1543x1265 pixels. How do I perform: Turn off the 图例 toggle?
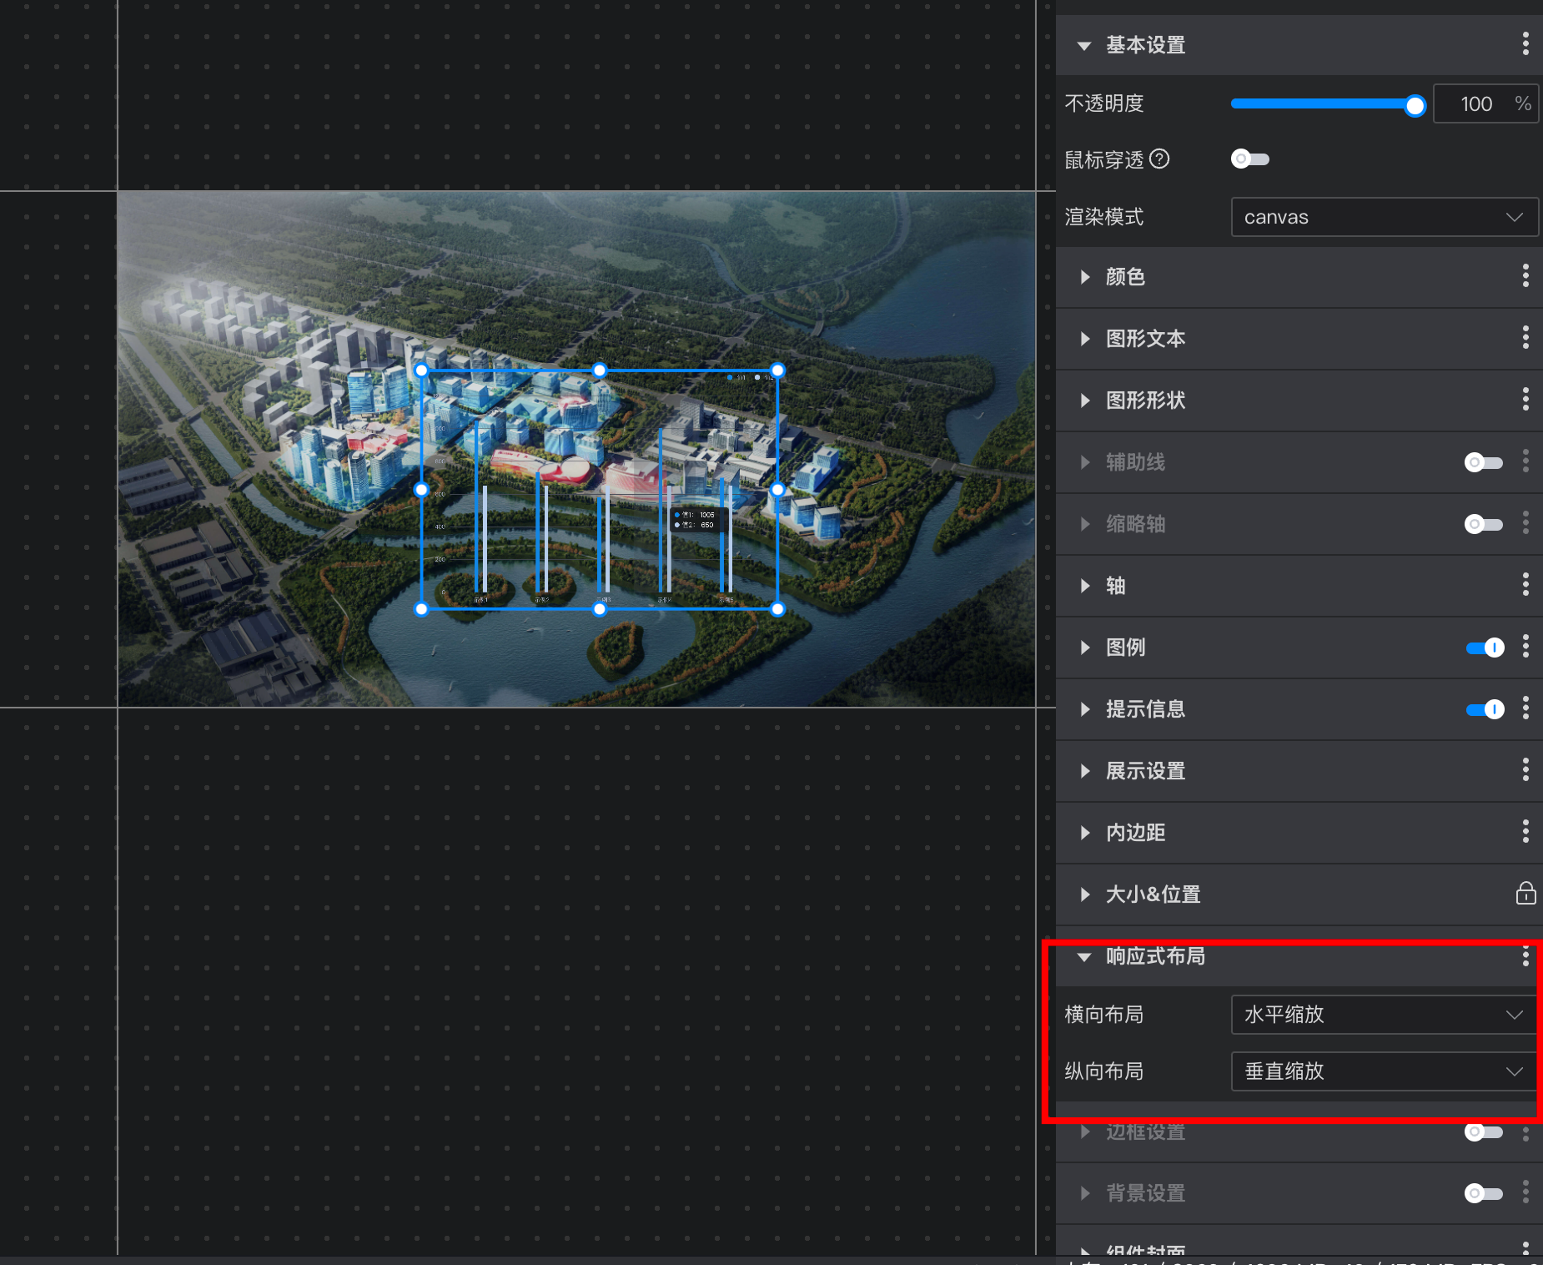point(1485,648)
